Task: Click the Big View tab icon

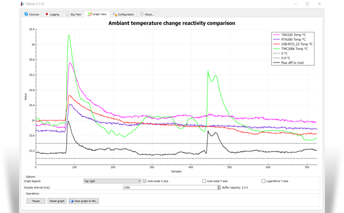Action: click(68, 14)
